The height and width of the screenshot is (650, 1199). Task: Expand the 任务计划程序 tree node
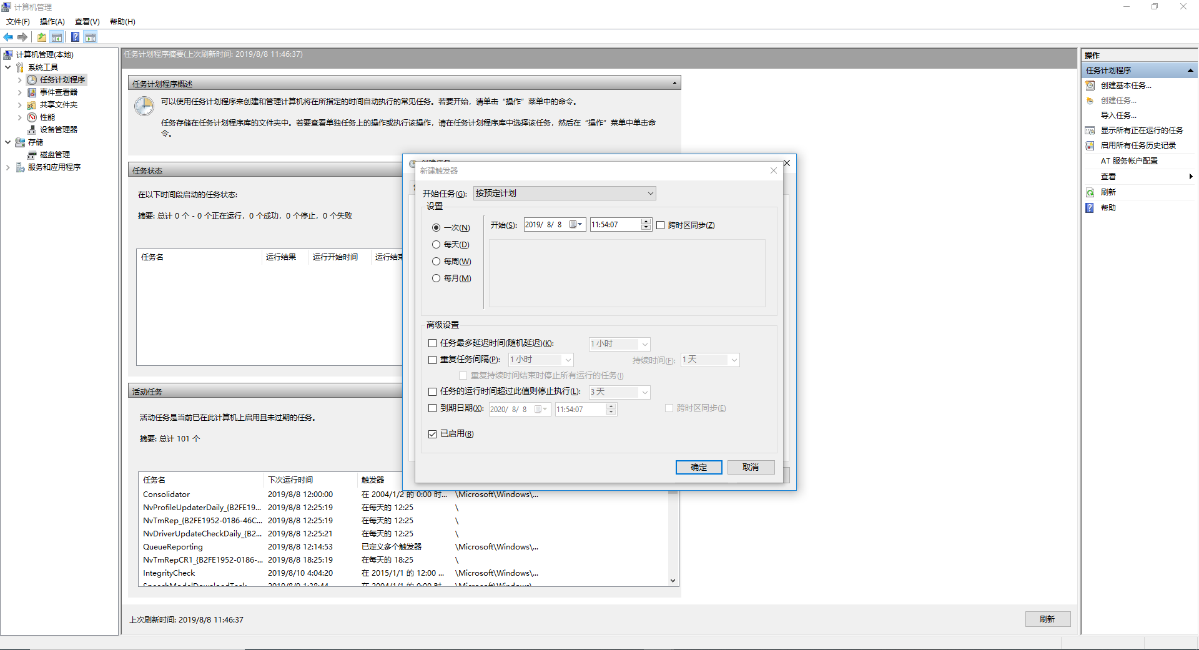coord(19,80)
